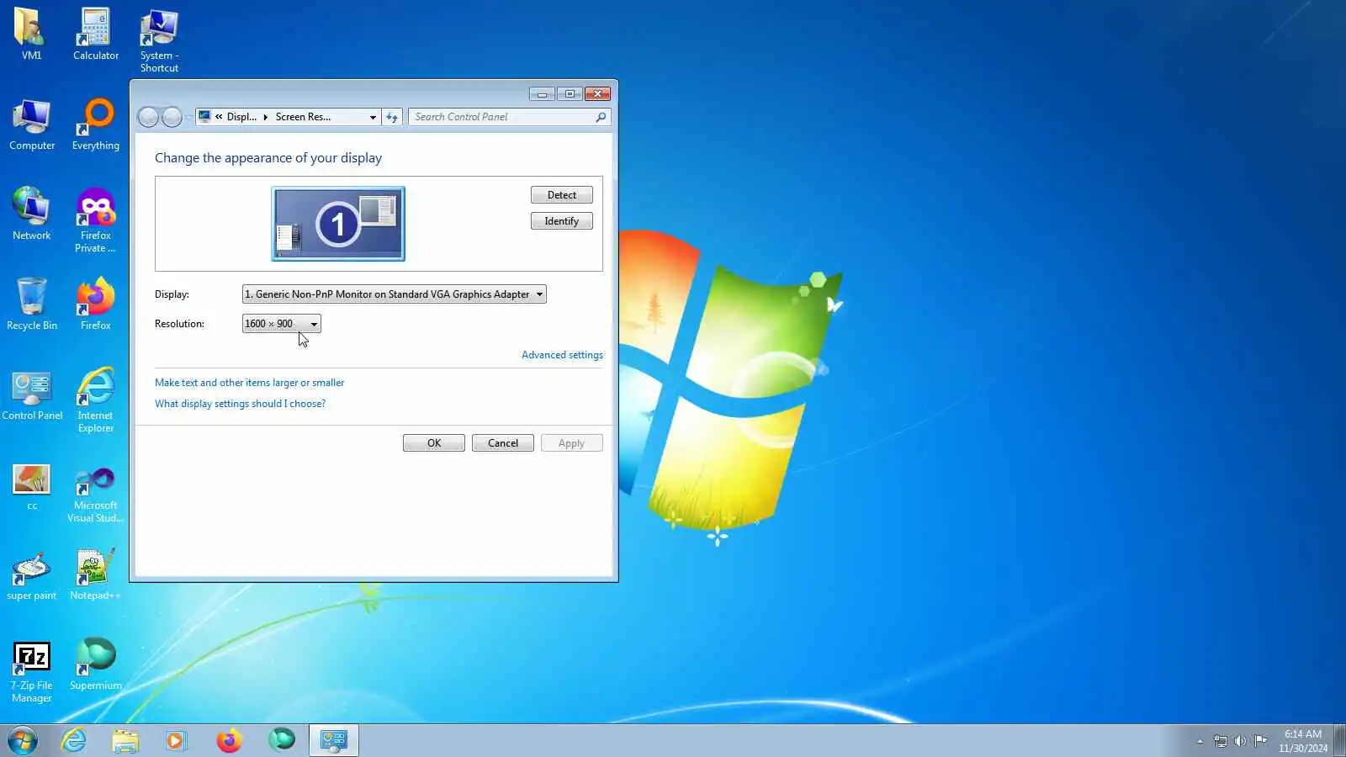1346x757 pixels.
Task: Open the VM1 folder icon on desktop
Action: [31, 34]
